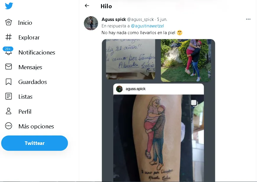Screen dimensions: 257x182
Task: Click the back arrow beside Hilo
Action: (87, 6)
